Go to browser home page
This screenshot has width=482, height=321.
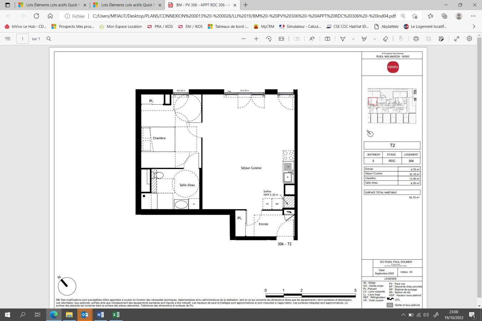pyautogui.click(x=50, y=16)
